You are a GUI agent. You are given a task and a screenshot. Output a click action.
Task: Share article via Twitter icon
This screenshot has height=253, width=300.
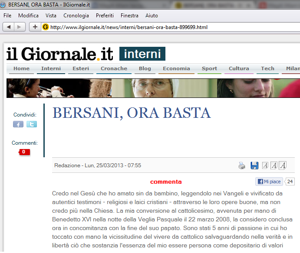32,124
